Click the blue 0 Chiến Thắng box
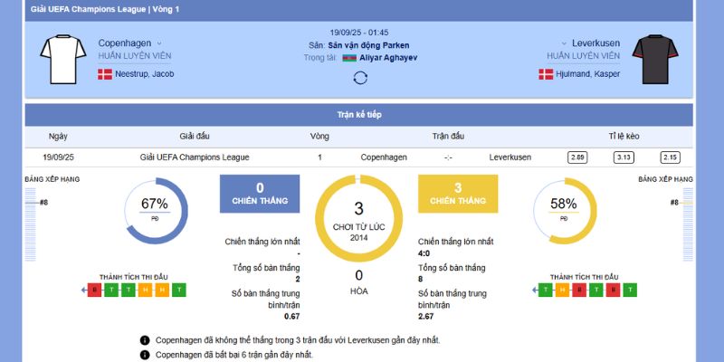 [x=260, y=194]
